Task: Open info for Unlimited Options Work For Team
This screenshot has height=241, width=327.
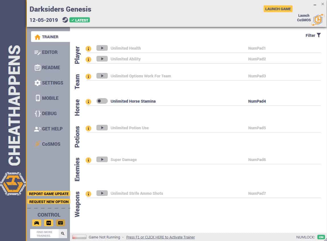Action: (x=88, y=77)
